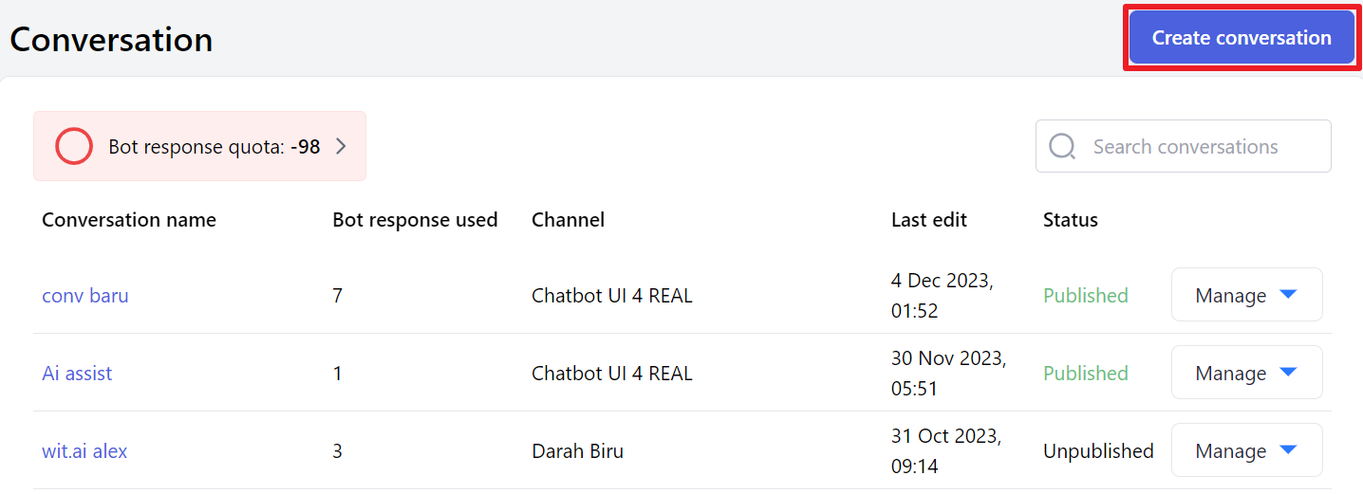Click the Create conversation button
This screenshot has height=494, width=1363.
tap(1242, 38)
